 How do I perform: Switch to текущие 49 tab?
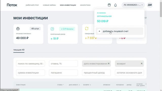[19, 50]
